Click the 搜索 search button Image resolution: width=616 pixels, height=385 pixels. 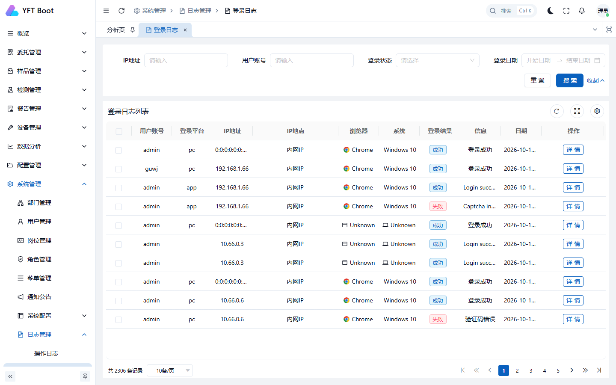570,80
